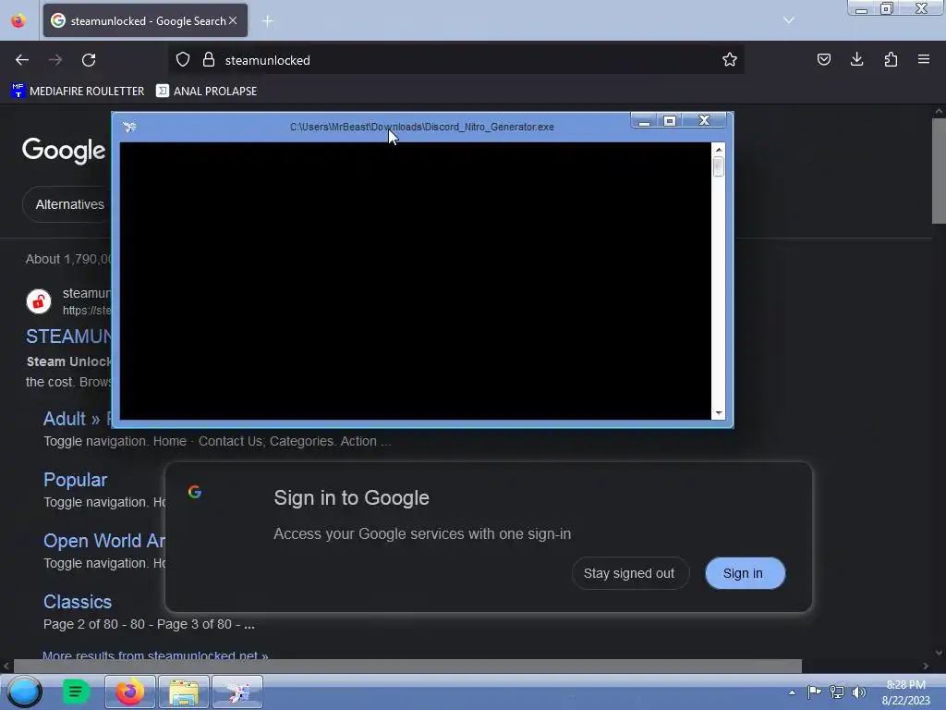This screenshot has width=946, height=710.
Task: Click the steamunlocked red padlock favicon
Action: tap(39, 301)
